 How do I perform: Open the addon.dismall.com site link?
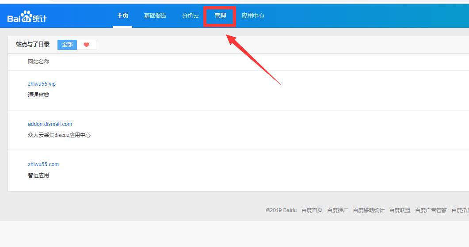click(x=50, y=124)
